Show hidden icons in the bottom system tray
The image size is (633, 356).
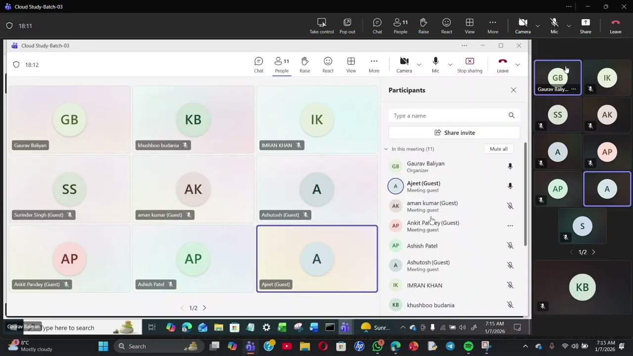525,346
